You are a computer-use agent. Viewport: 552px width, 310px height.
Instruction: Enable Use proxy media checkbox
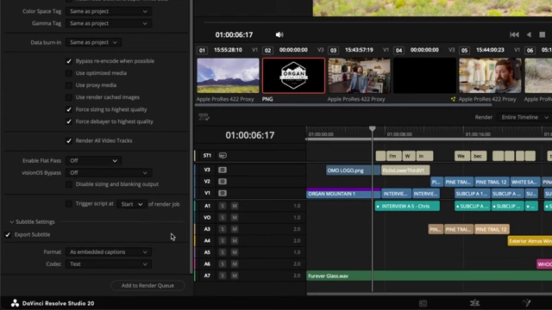(69, 85)
